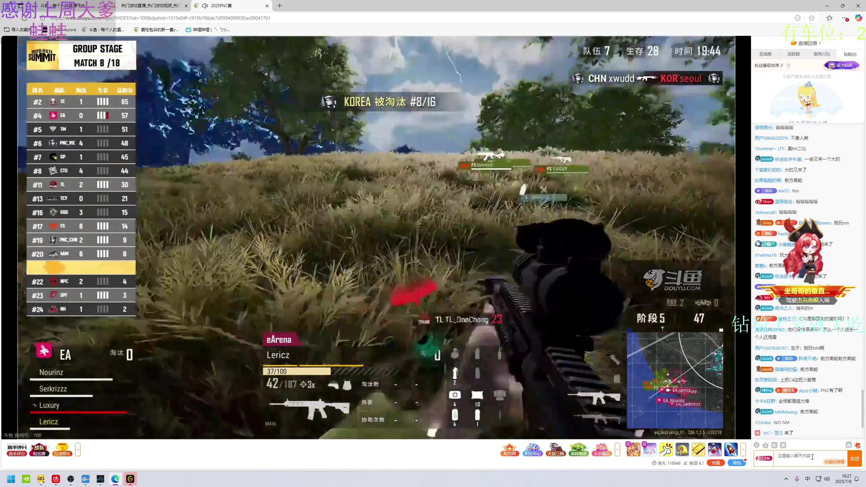The image size is (866, 487).
Task: Expand the arrow next to 互动预言
Action: 78,449
